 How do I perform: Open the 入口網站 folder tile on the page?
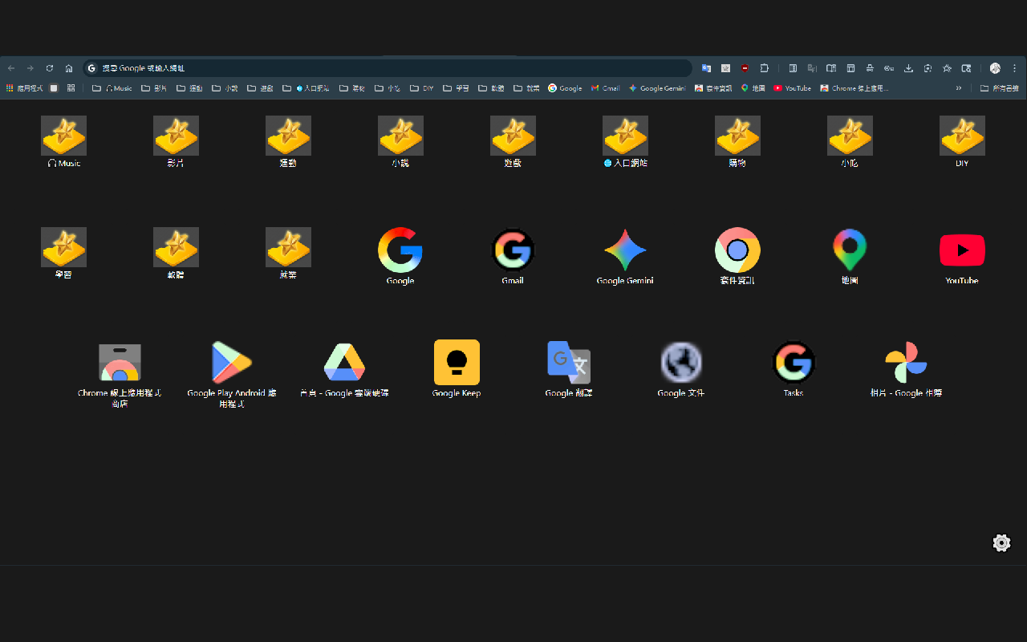pos(625,142)
